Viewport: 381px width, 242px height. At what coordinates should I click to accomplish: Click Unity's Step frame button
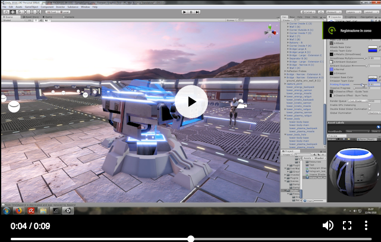point(197,12)
